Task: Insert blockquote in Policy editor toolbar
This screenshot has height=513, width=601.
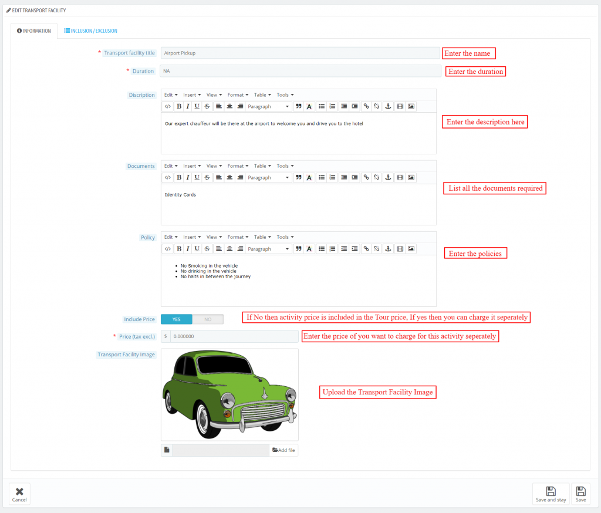Action: 299,248
